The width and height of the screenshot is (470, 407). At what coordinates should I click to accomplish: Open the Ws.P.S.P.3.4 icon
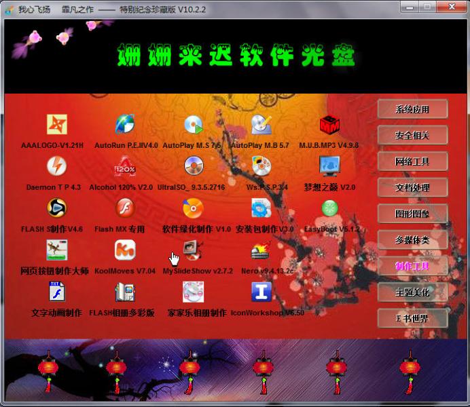261,166
